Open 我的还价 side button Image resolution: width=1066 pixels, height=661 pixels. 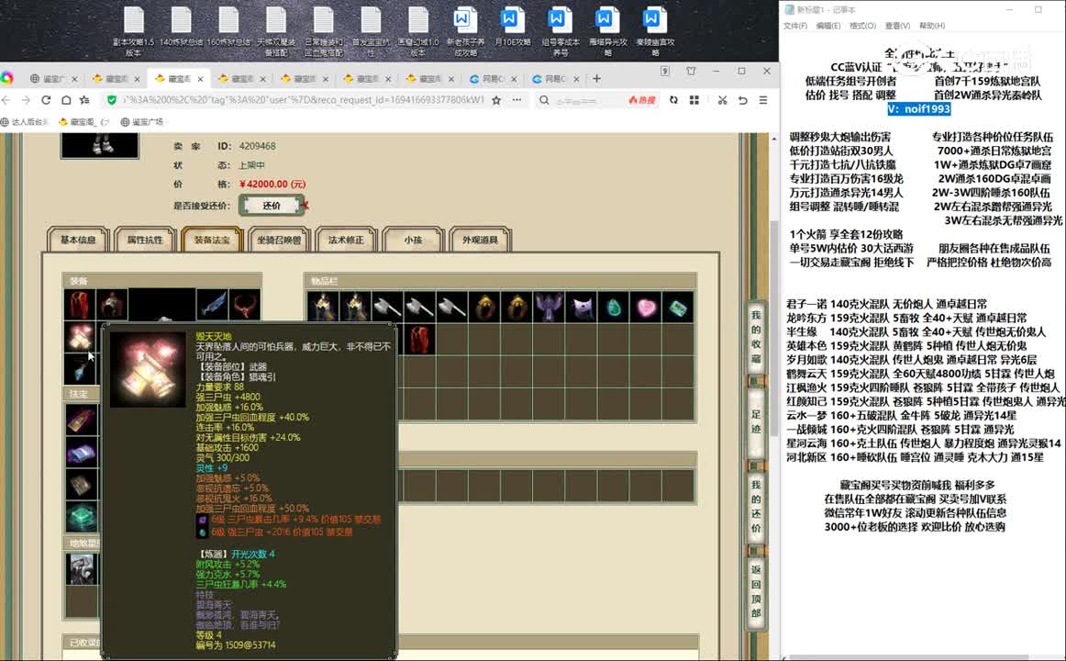click(756, 507)
